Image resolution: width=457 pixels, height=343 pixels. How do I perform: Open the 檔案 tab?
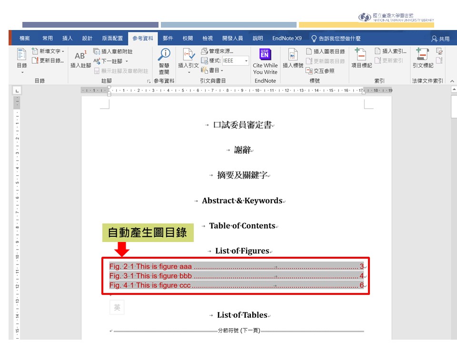click(24, 38)
